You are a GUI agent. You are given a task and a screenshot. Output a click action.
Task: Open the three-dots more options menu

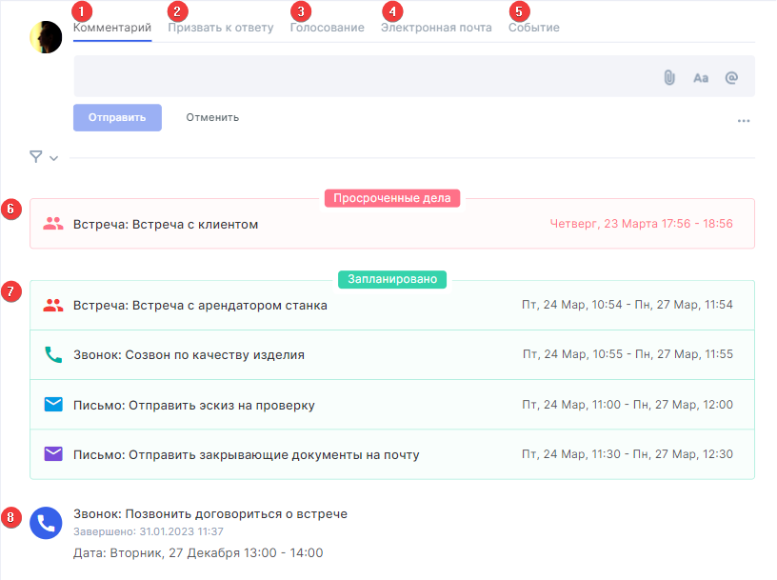pos(744,121)
